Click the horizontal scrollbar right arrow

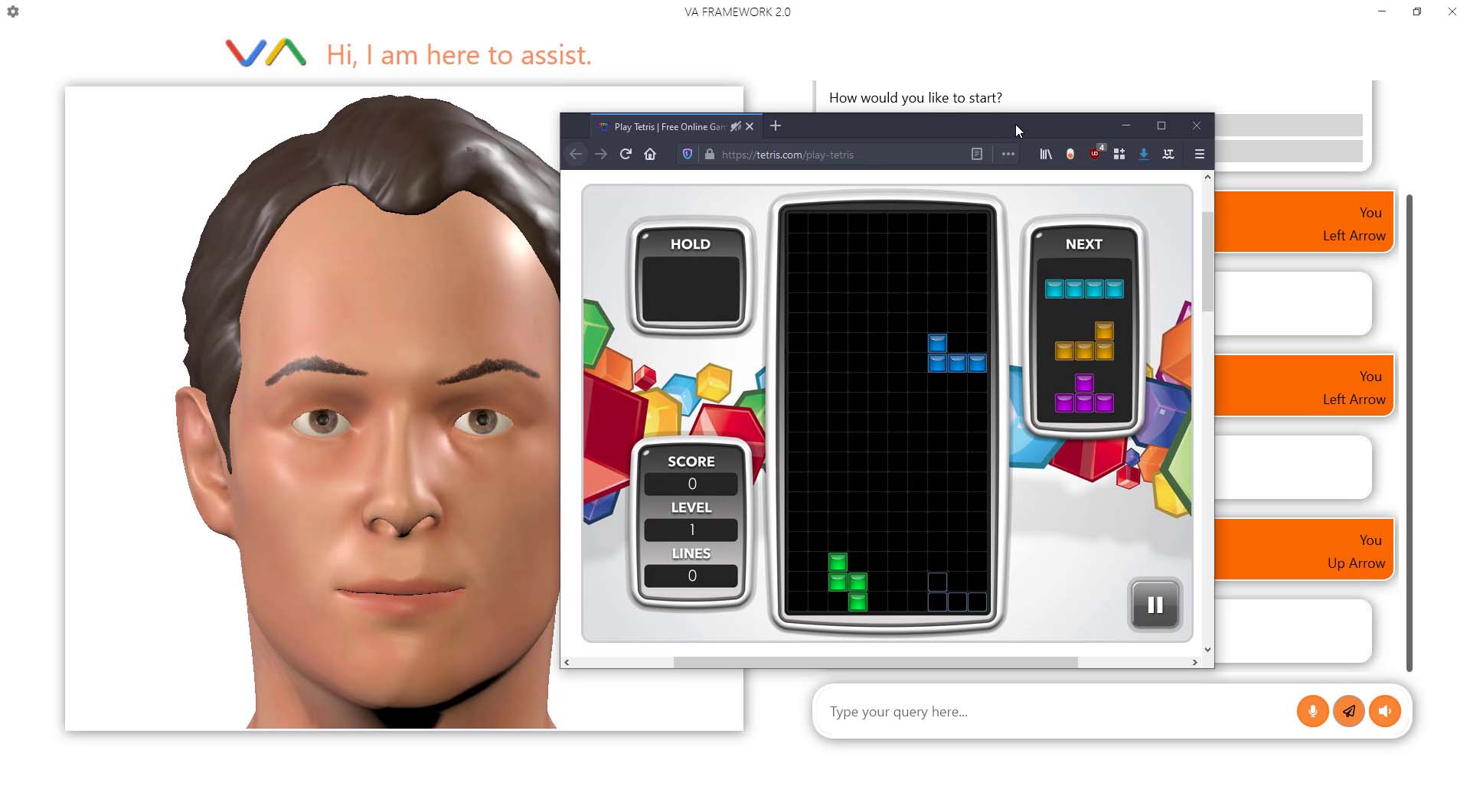pos(1194,662)
